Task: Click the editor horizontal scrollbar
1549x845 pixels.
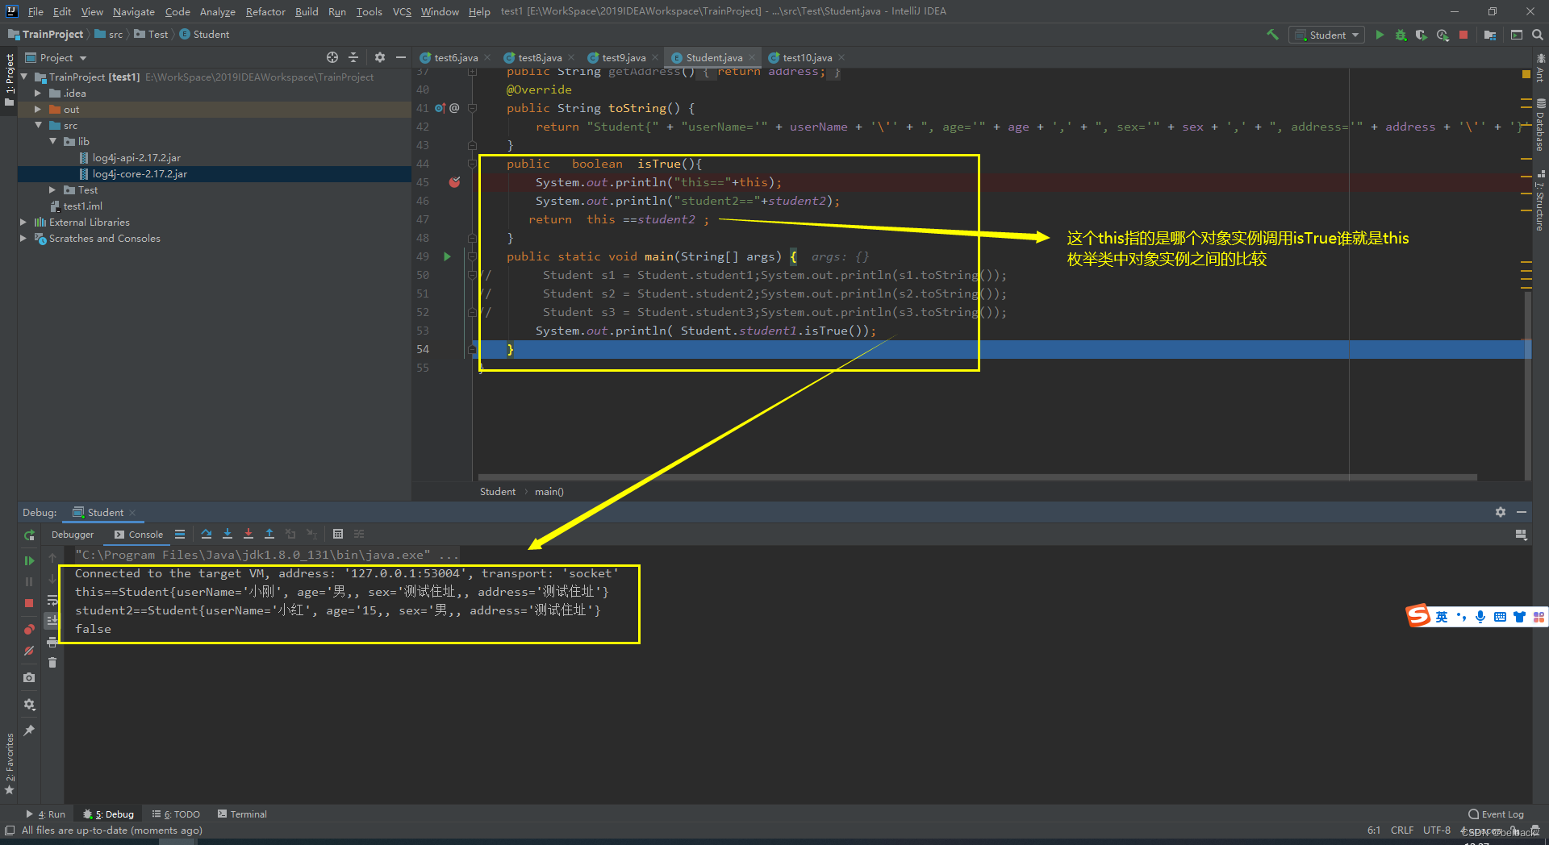Action: [x=977, y=477]
